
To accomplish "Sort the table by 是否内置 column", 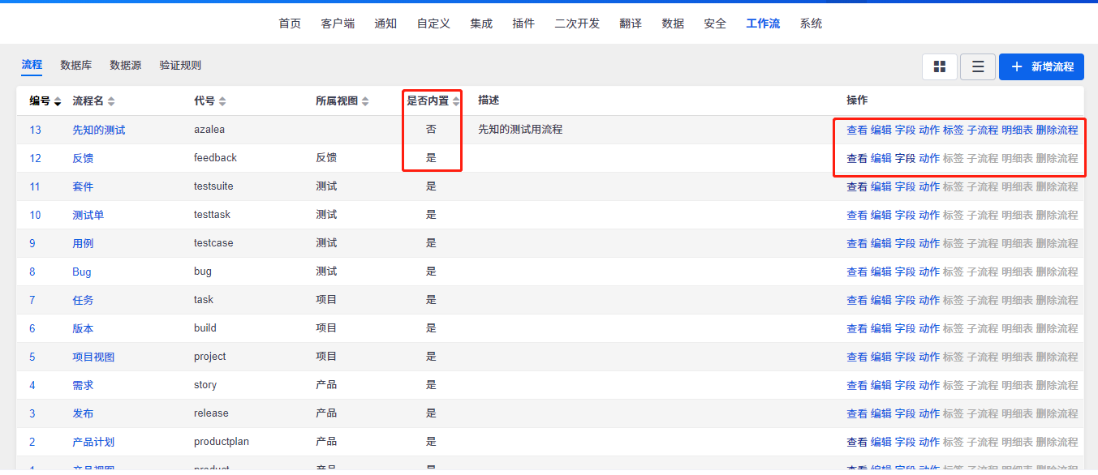I will (x=433, y=101).
